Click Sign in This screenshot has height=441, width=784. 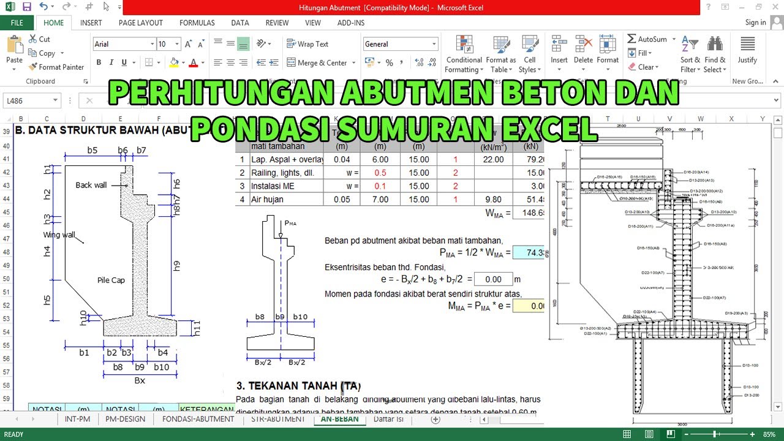coord(755,23)
